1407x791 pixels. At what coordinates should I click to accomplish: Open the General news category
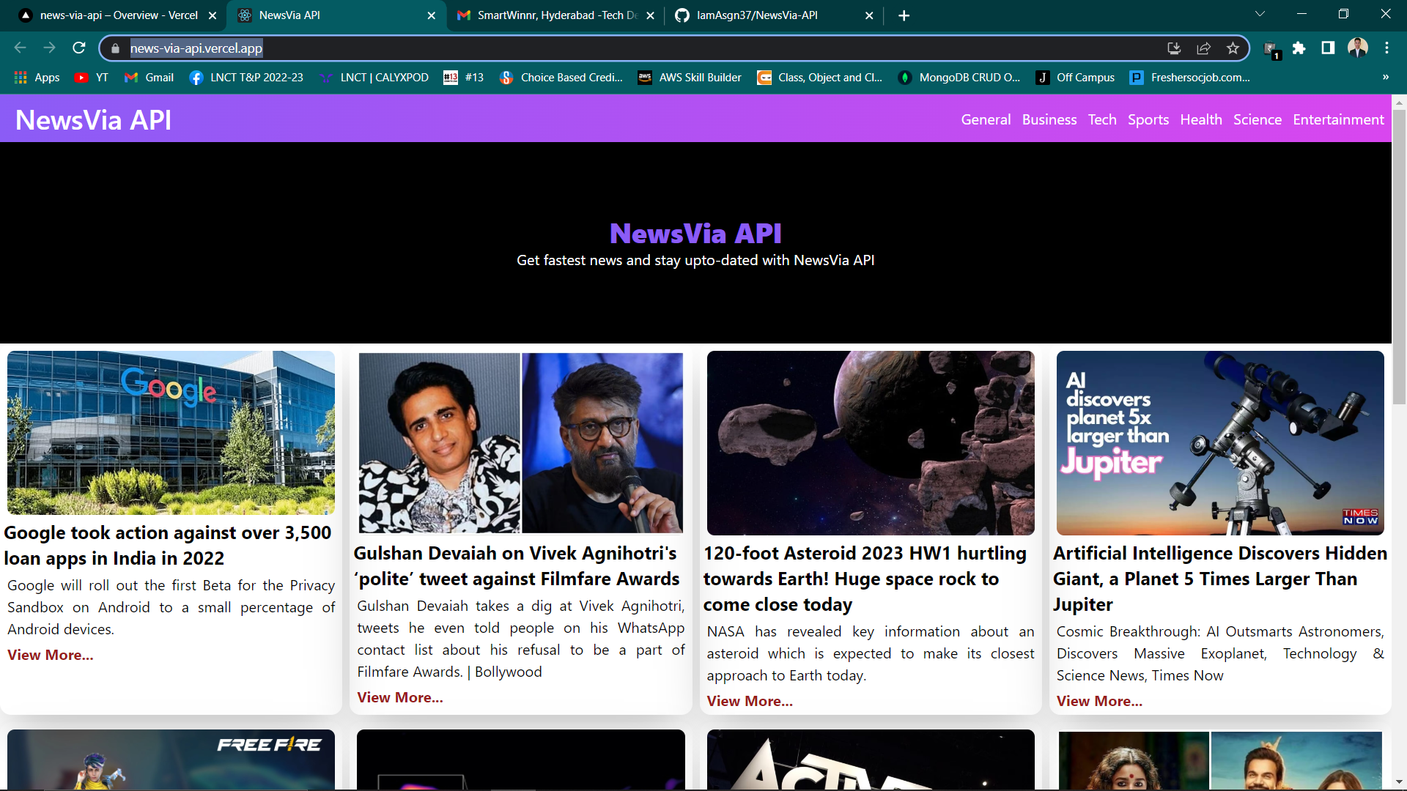click(986, 119)
